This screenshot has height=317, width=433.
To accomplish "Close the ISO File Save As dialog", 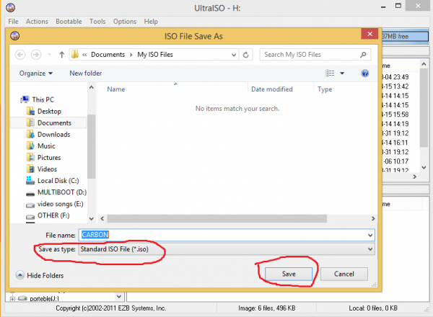I will [x=370, y=34].
